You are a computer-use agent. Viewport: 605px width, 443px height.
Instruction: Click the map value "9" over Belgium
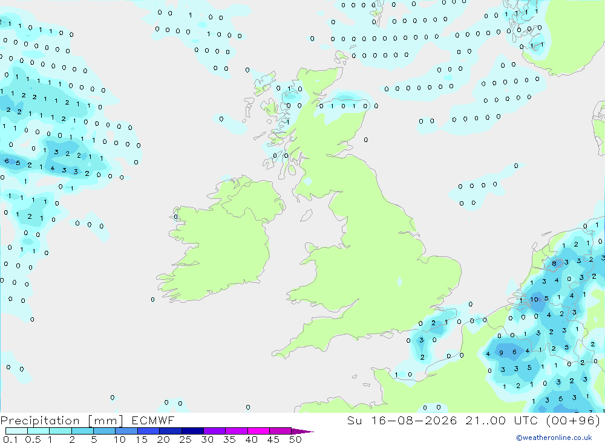tap(501, 352)
